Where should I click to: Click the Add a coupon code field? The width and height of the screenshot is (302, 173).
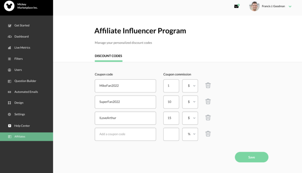[125, 134]
